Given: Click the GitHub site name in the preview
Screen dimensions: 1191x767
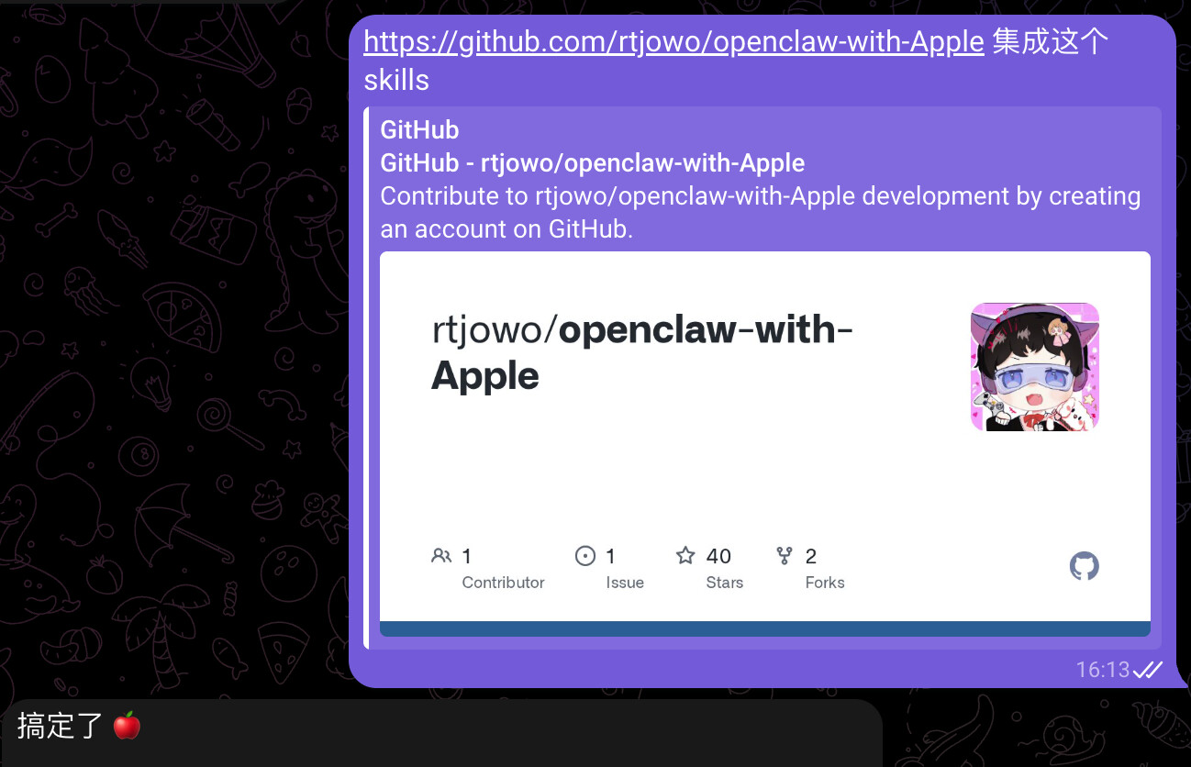Looking at the screenshot, I should click(x=419, y=129).
